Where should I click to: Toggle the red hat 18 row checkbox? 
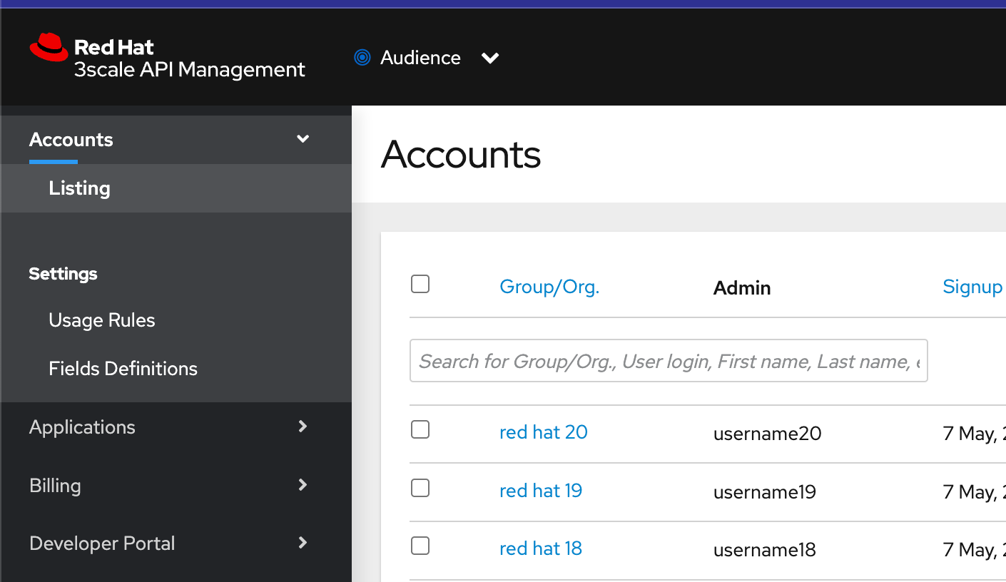420,546
